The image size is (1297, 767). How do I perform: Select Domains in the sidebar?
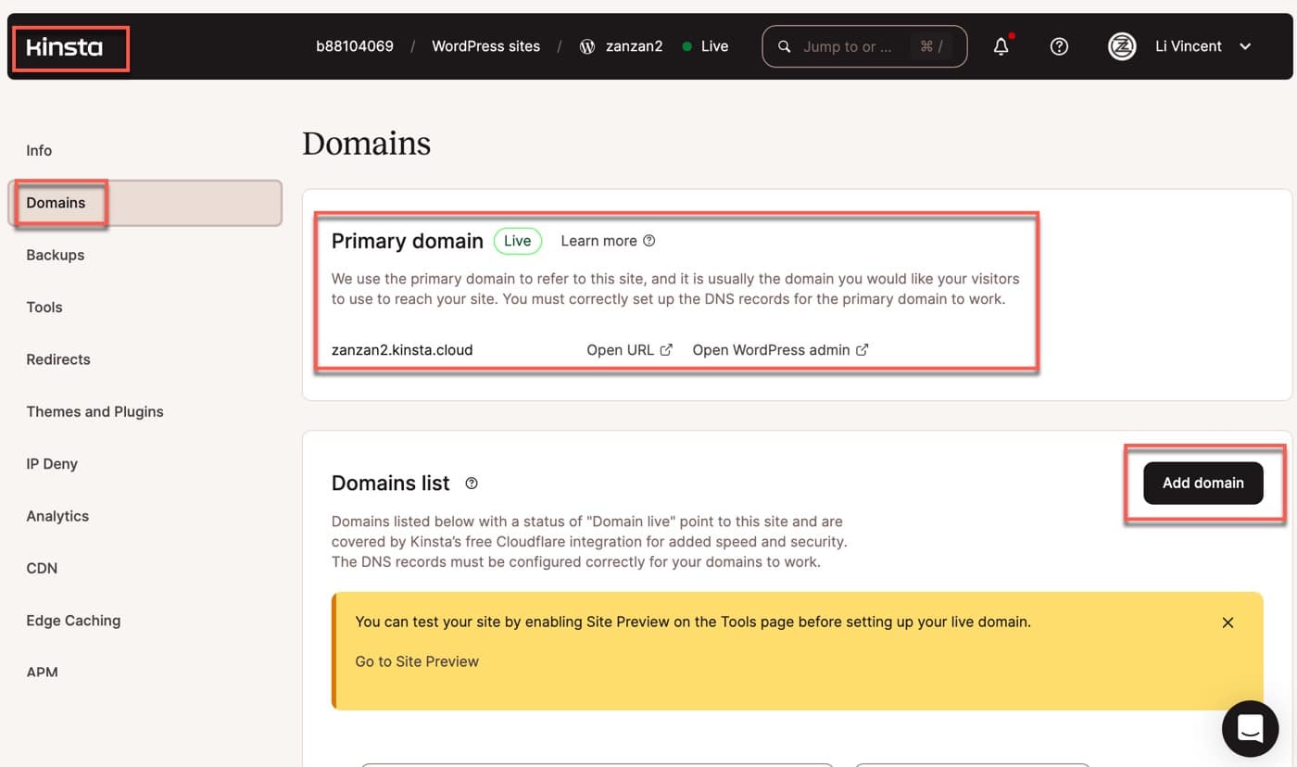(x=145, y=203)
